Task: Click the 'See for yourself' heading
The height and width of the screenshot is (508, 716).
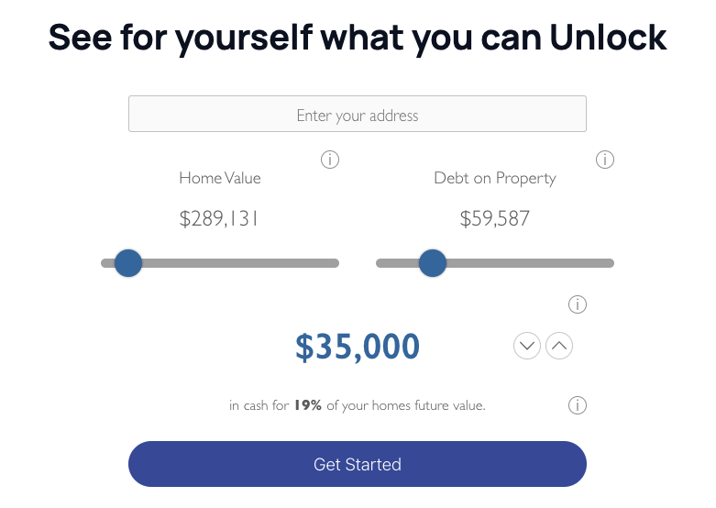Action: (358, 38)
